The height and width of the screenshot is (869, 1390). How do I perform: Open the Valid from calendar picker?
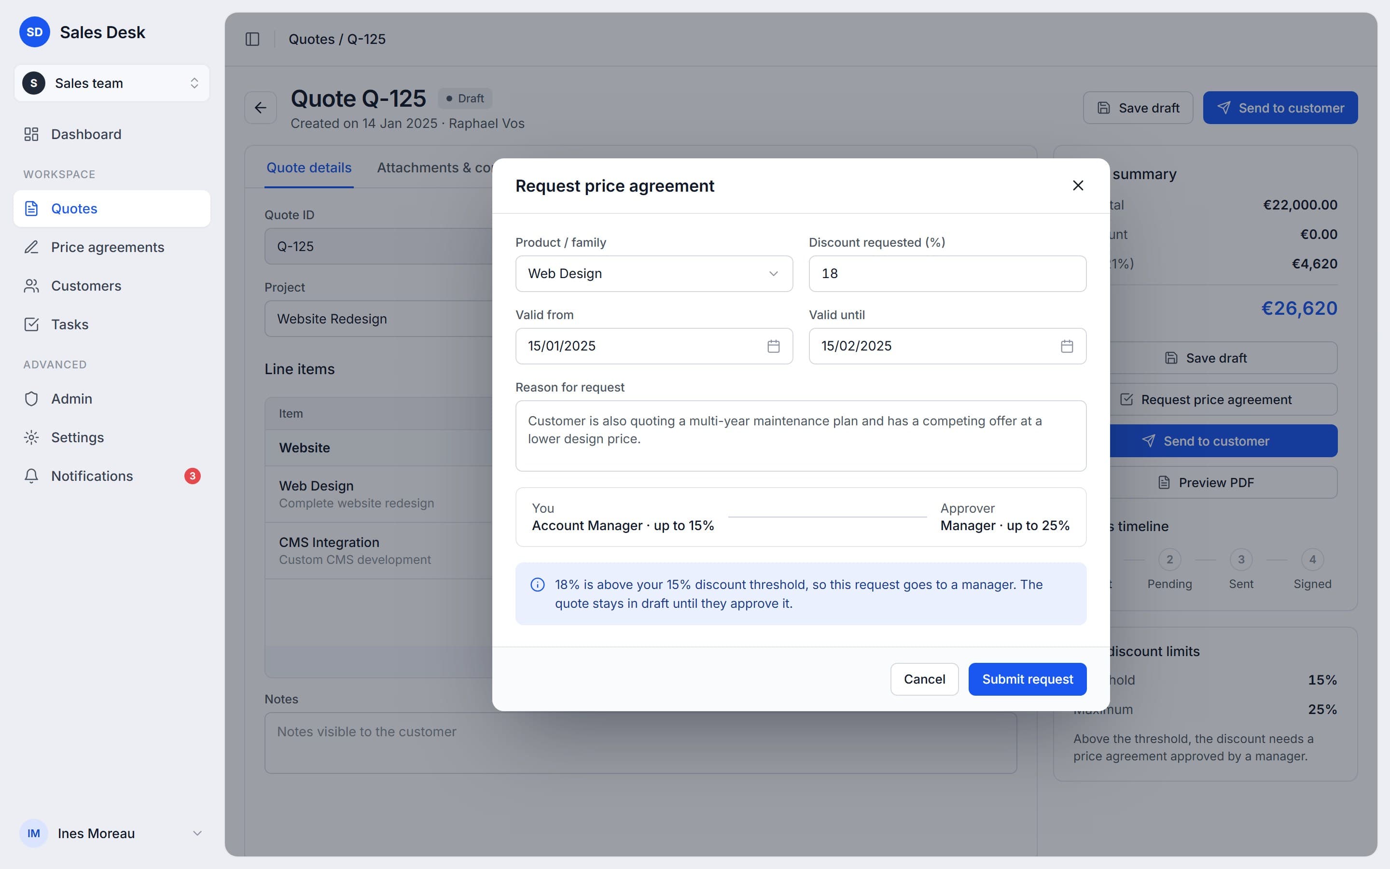(773, 346)
